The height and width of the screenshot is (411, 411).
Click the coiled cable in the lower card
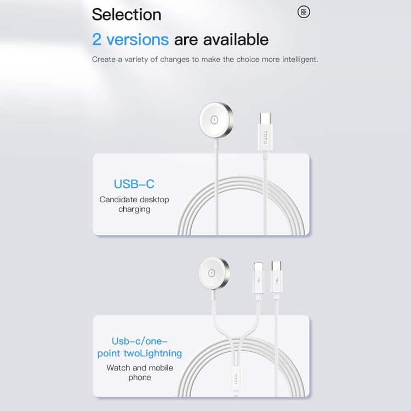click(x=241, y=367)
